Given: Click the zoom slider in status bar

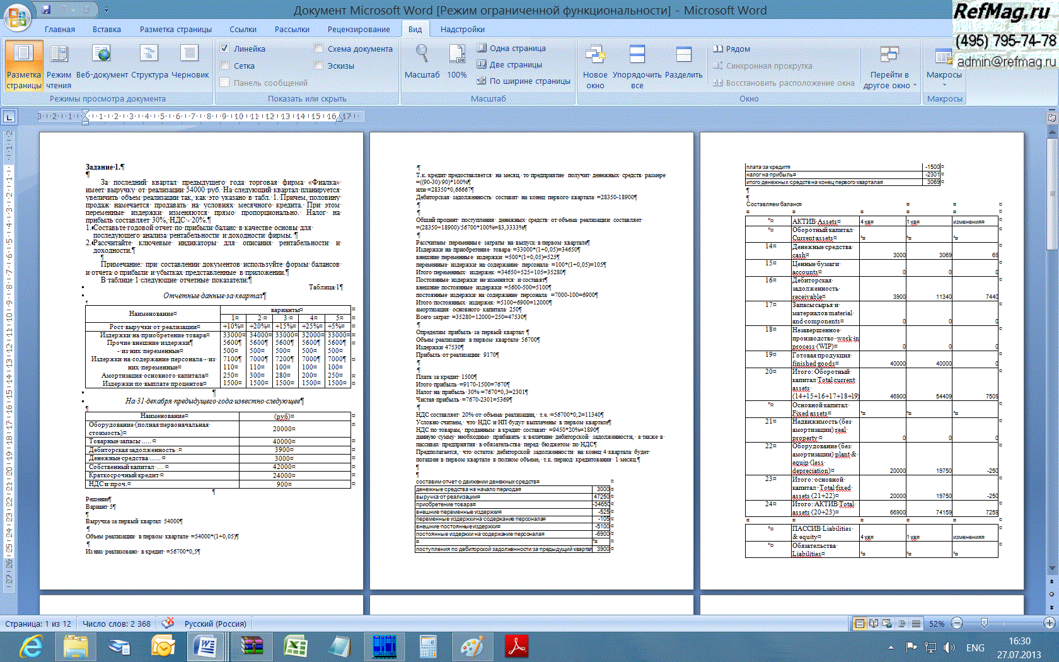Looking at the screenshot, I should coord(984,624).
